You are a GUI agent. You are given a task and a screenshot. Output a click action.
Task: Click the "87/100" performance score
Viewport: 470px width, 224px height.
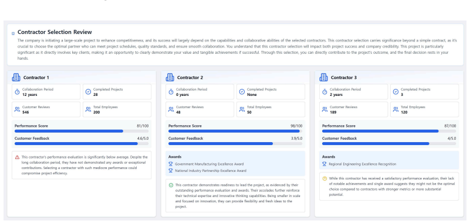[x=450, y=126]
